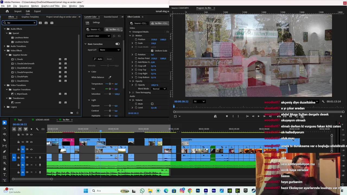
Task: Switch to the Graphics Templates tab
Action: (x=30, y=17)
